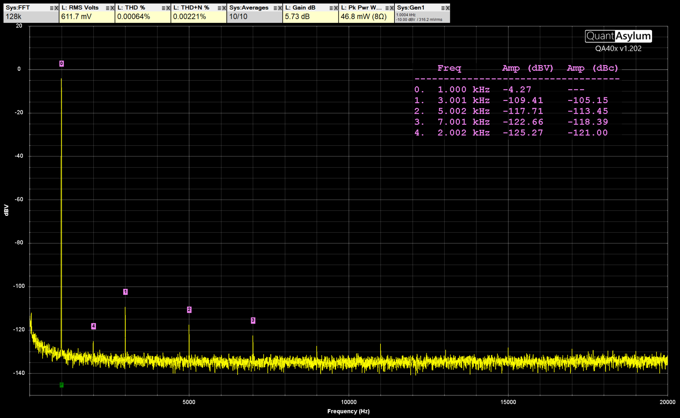Viewport: 680px width, 418px height.
Task: Click the 0.00221% THD+N reading
Action: 189,17
